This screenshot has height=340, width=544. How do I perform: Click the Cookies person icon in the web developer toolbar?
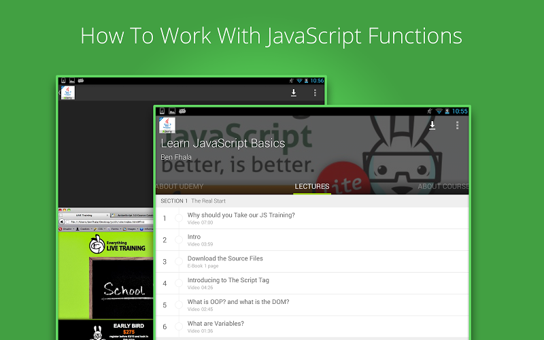78,229
